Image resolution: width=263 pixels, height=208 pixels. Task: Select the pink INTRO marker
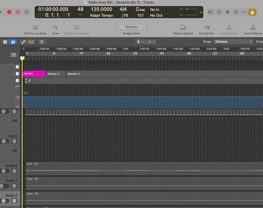(x=34, y=74)
